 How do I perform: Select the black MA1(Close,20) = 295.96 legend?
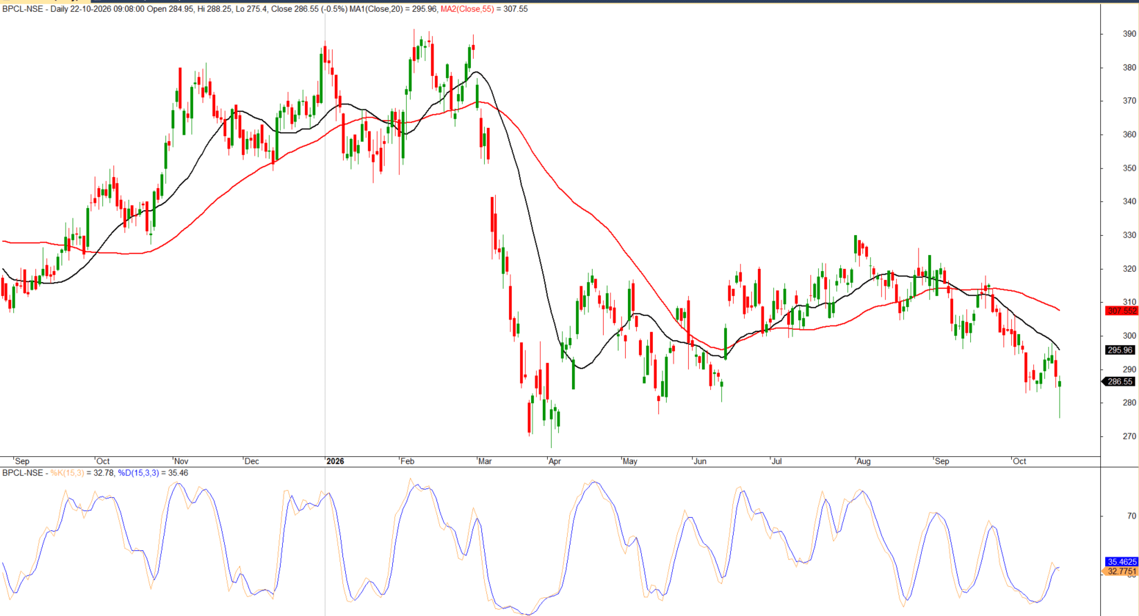[x=394, y=9]
